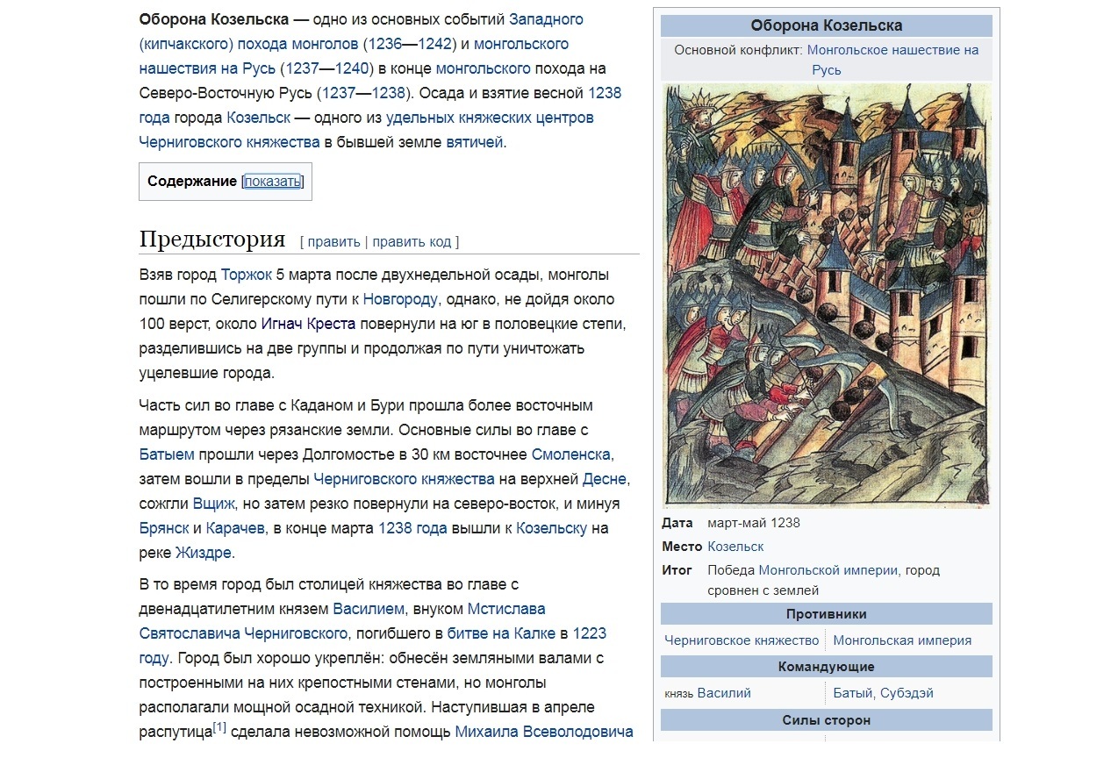Open 'Брянск' link
1118x758 pixels.
164,528
